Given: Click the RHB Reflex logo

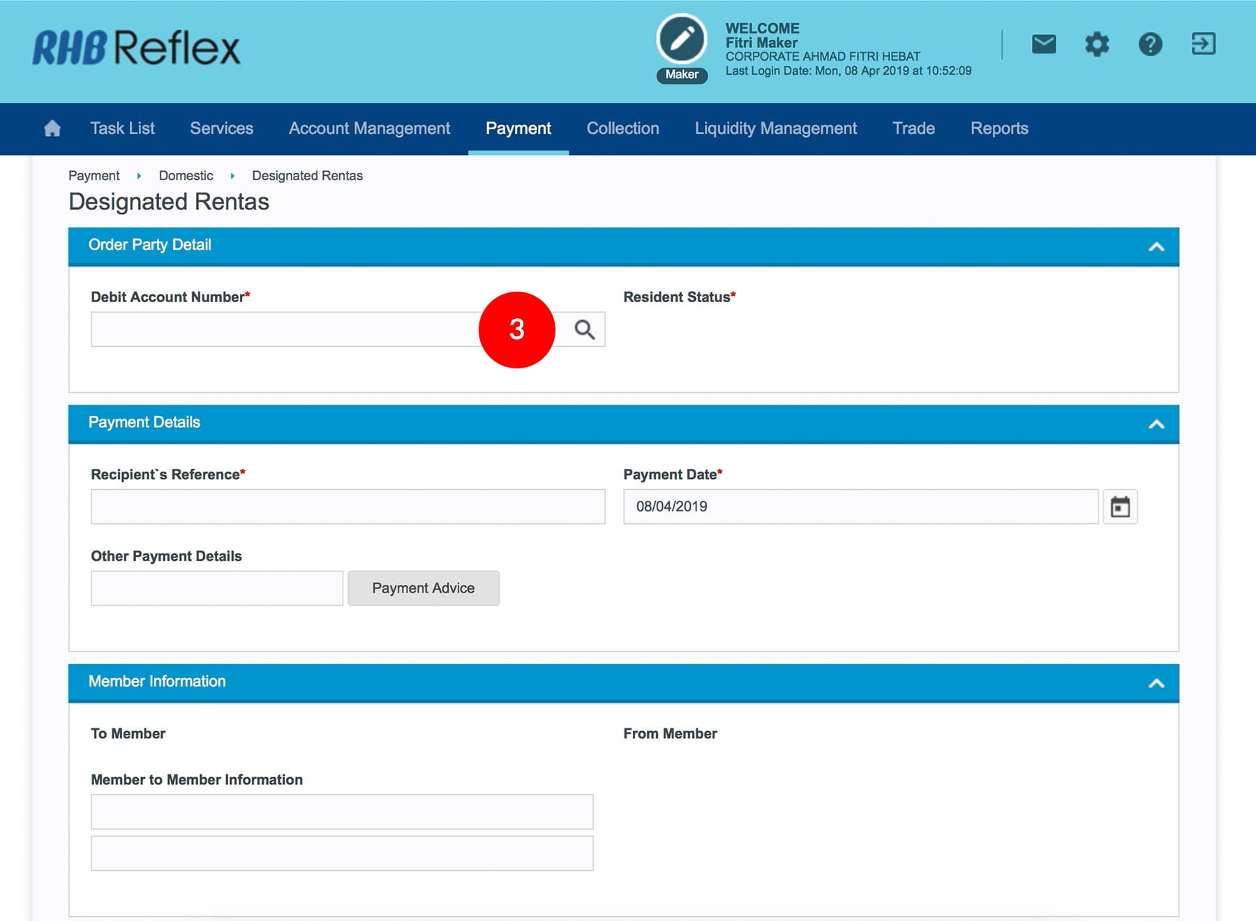Looking at the screenshot, I should (x=137, y=48).
